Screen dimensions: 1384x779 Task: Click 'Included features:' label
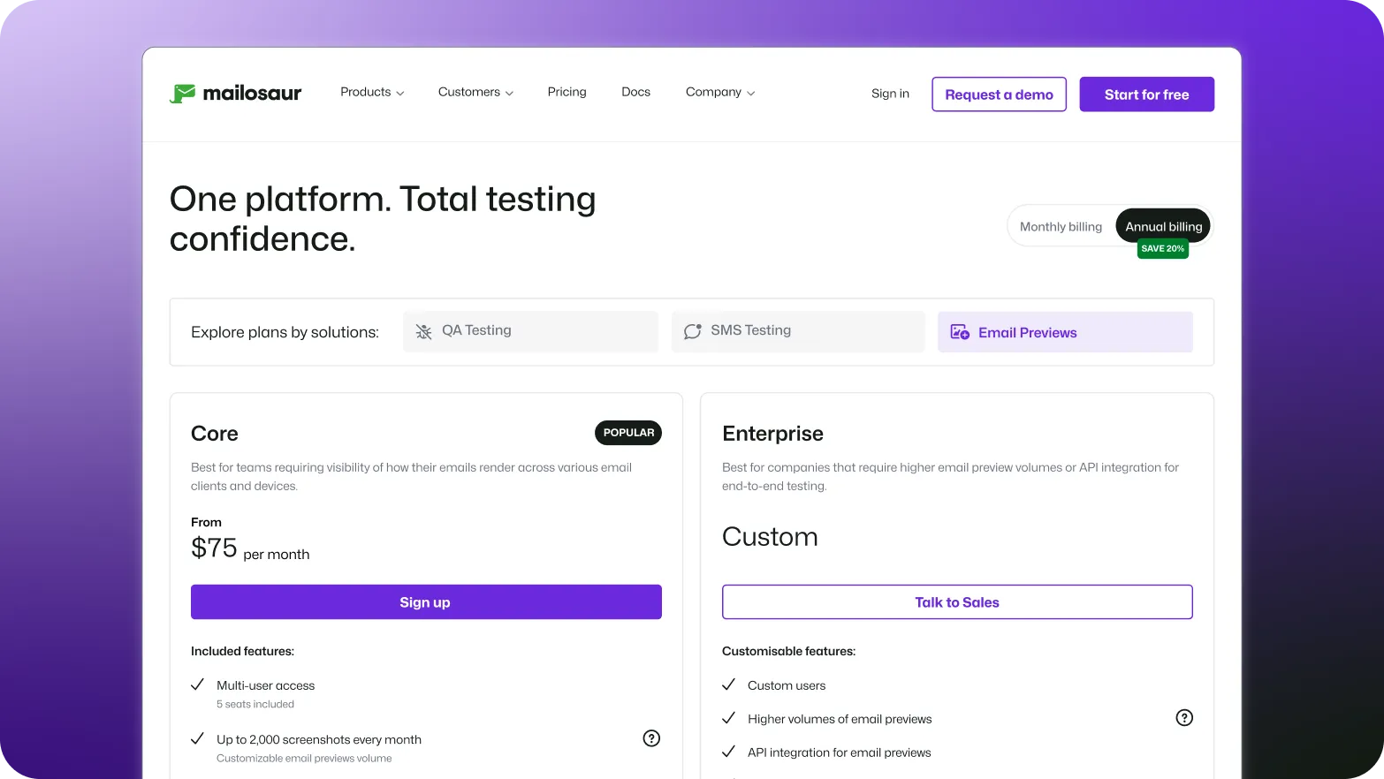242,651
